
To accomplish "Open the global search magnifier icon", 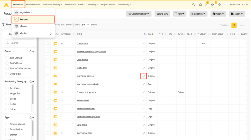I will (x=193, y=5).
